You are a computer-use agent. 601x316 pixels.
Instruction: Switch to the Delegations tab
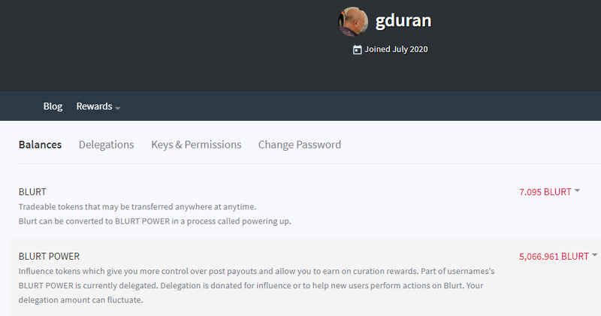tap(106, 144)
